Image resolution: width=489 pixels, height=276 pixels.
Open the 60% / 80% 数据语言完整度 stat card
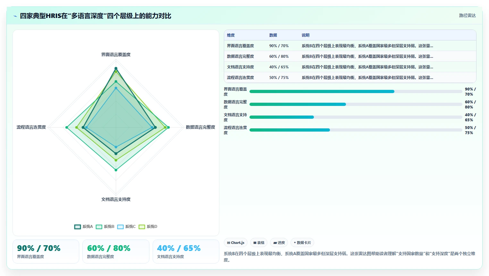[x=116, y=251]
